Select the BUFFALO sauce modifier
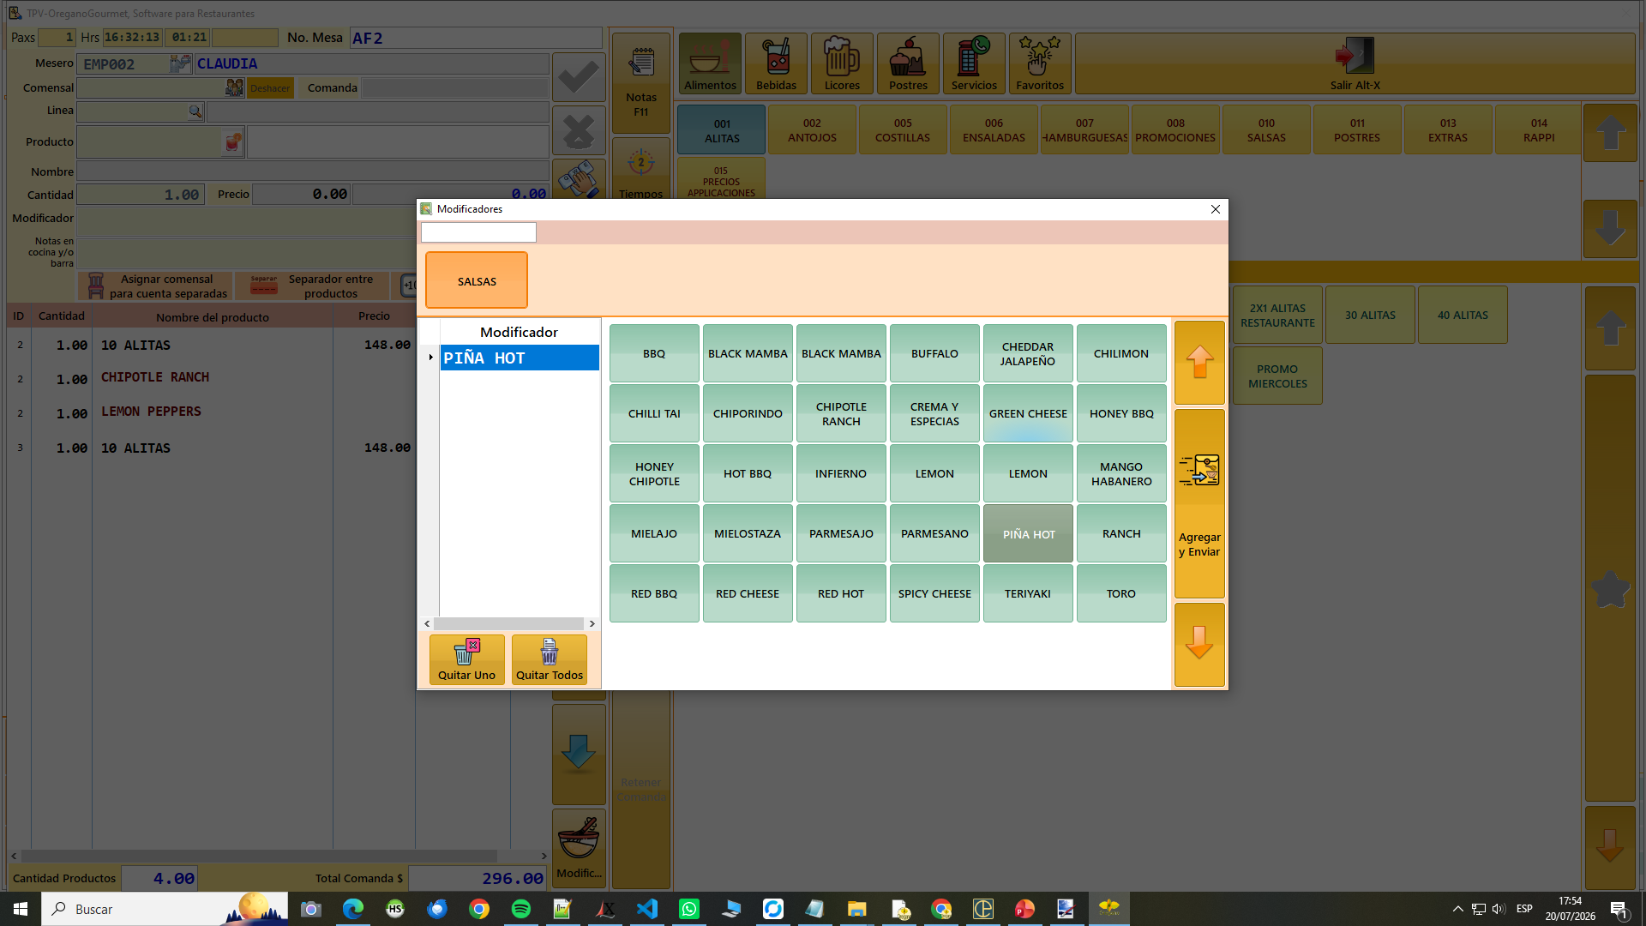Viewport: 1646px width, 926px height. 934,353
